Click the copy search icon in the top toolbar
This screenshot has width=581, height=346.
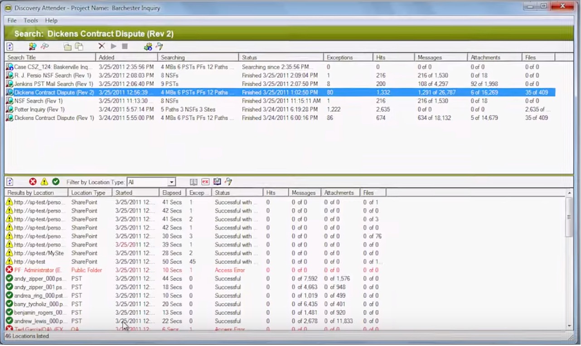79,46
